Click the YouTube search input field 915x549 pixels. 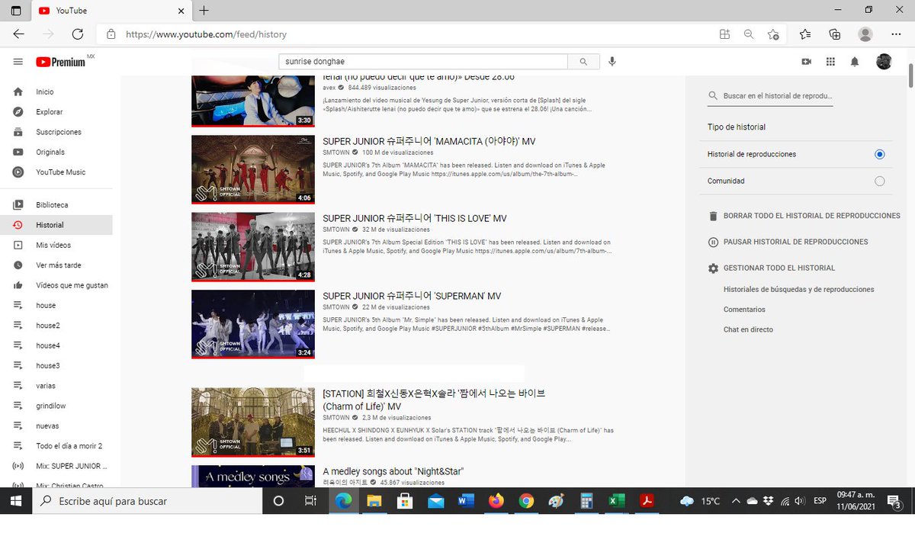click(x=423, y=62)
